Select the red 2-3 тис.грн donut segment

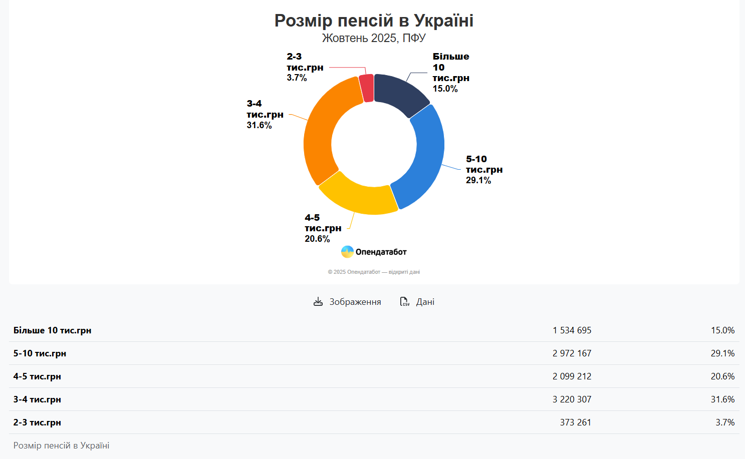(x=367, y=88)
